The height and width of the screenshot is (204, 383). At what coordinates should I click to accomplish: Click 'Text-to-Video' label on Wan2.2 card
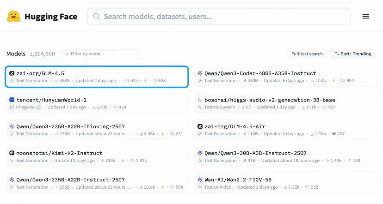218,187
